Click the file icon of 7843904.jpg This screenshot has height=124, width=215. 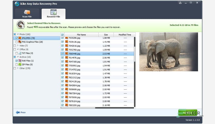coord(67,85)
